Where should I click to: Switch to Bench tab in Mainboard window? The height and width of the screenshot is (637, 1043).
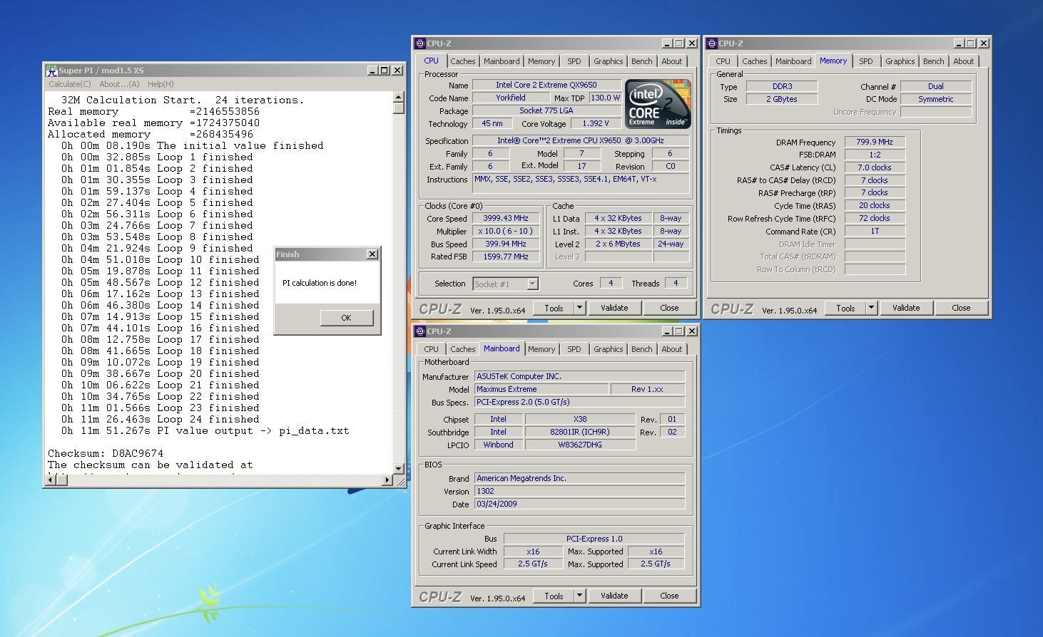641,349
